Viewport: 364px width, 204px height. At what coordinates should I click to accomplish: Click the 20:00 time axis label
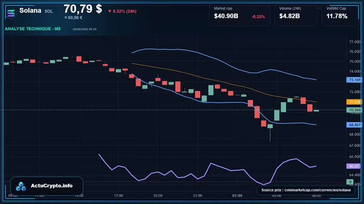pyautogui.click(x=158, y=196)
